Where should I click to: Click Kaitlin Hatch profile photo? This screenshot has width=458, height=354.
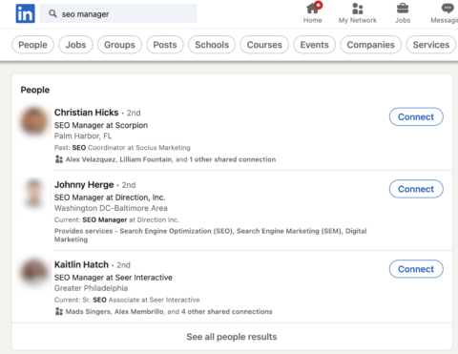pyautogui.click(x=33, y=273)
